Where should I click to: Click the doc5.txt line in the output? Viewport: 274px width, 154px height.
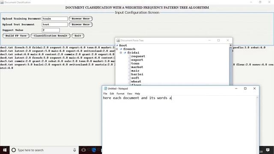[57, 61]
